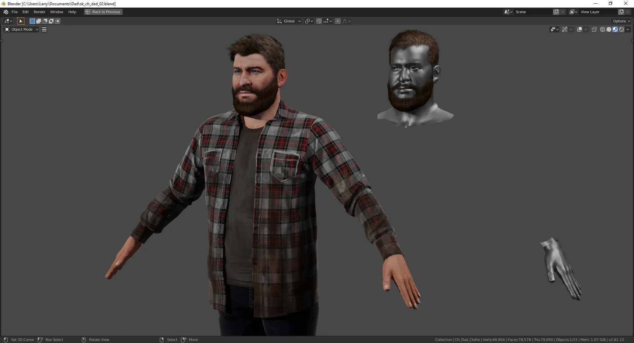Image resolution: width=634 pixels, height=343 pixels.
Task: Click the Scene name field
Action: [532, 12]
